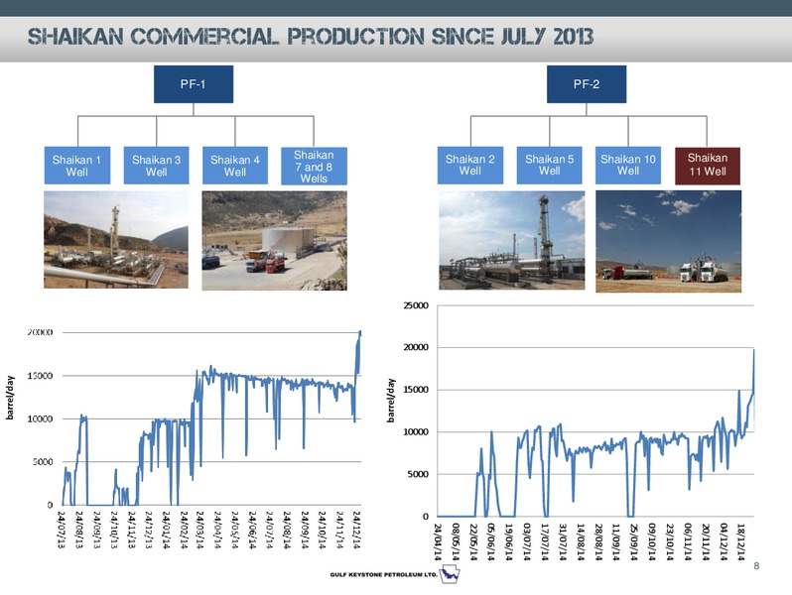Viewport: 792px width, 595px height.
Task: Click the right chart barrel/day axis title
Action: pyautogui.click(x=391, y=401)
